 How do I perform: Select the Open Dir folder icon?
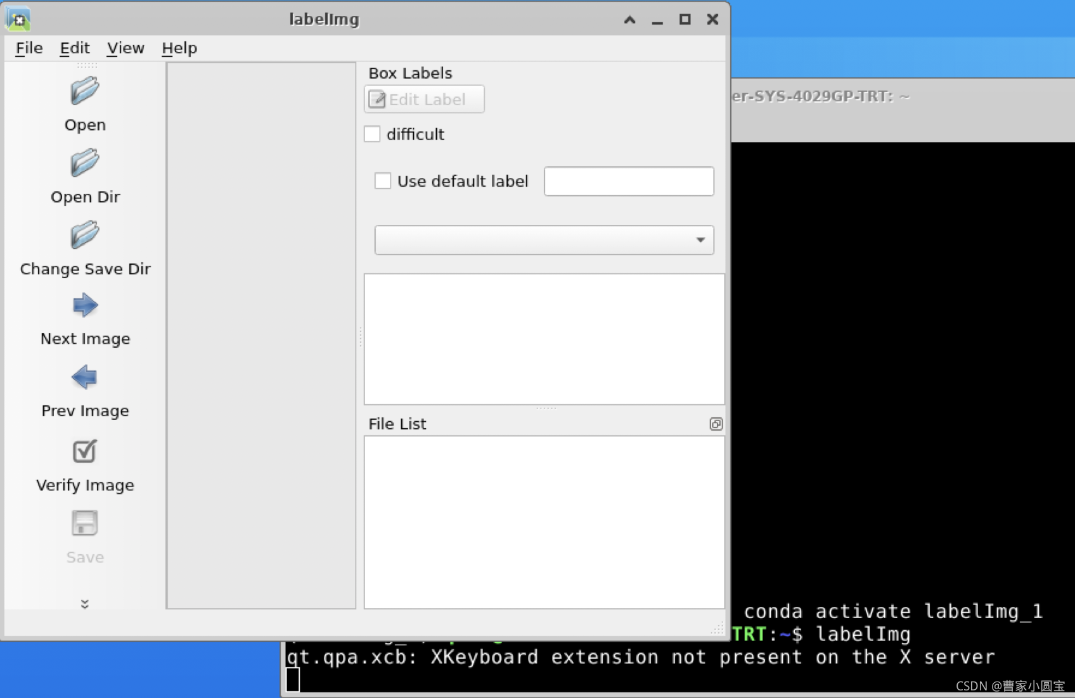84,163
